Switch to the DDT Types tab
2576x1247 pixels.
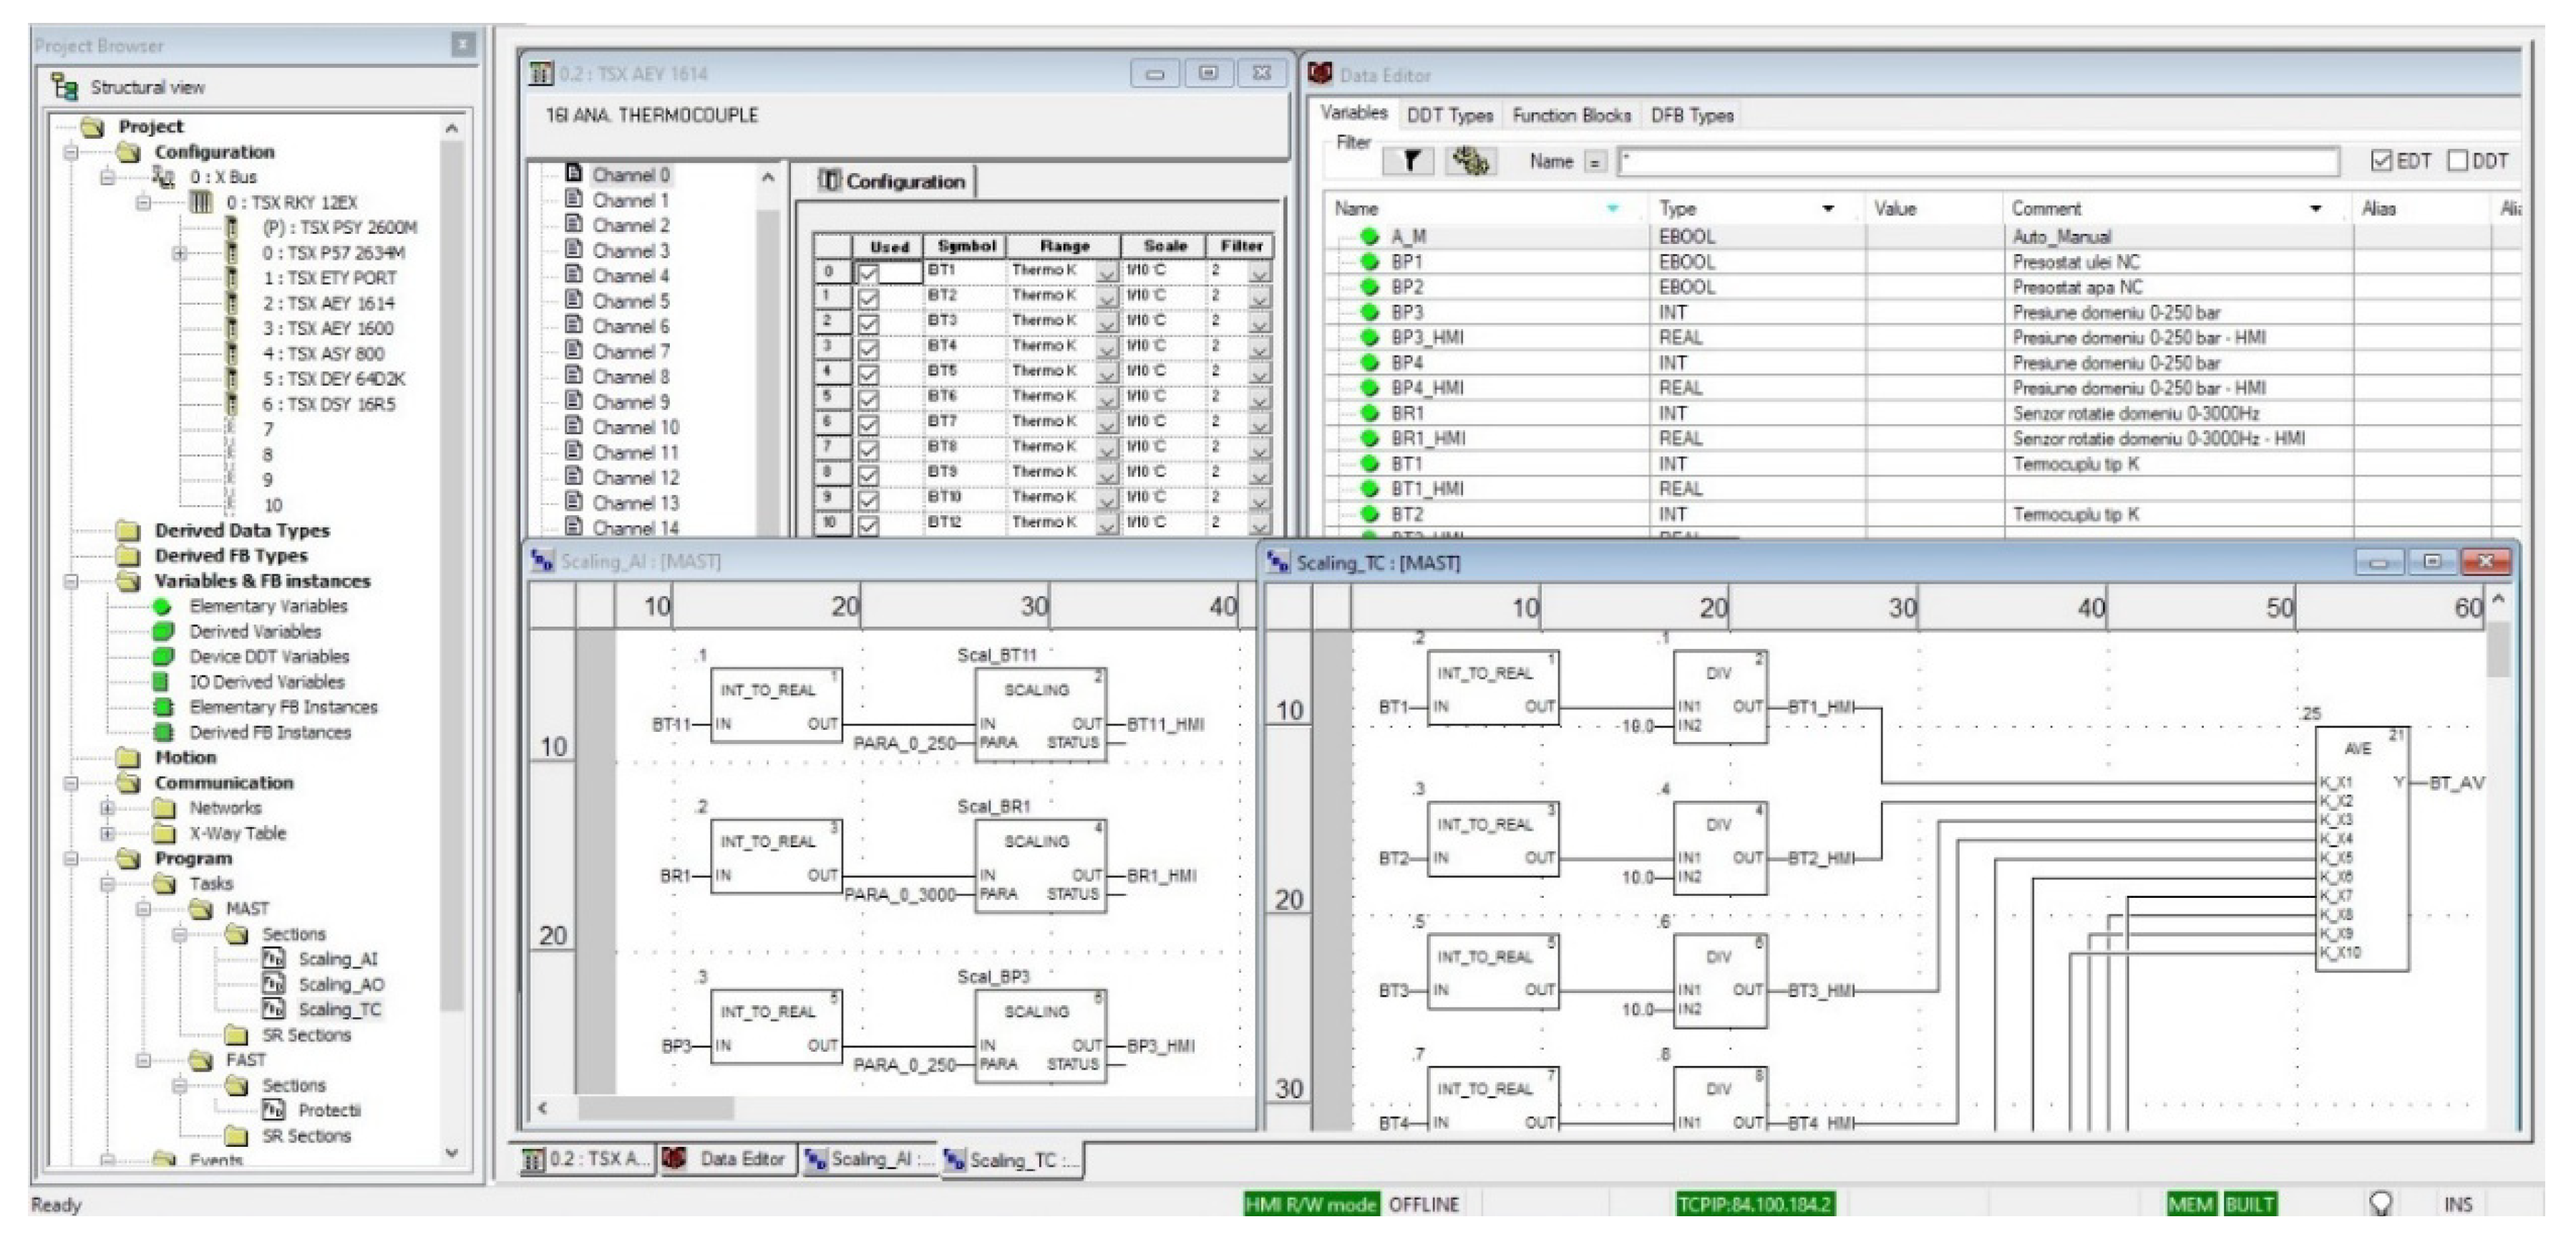tap(1449, 116)
